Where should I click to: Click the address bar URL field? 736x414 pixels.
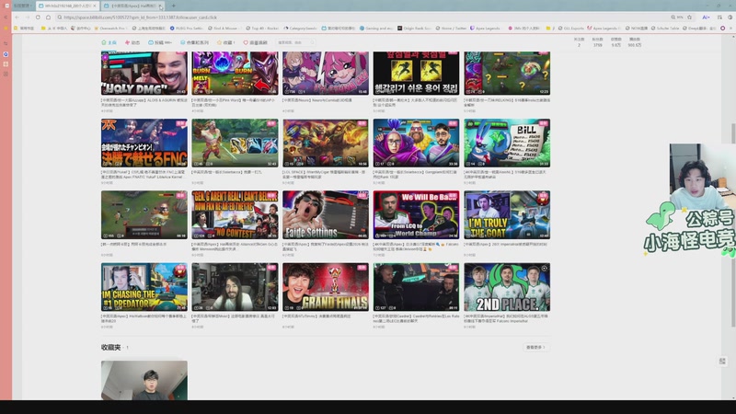point(362,17)
